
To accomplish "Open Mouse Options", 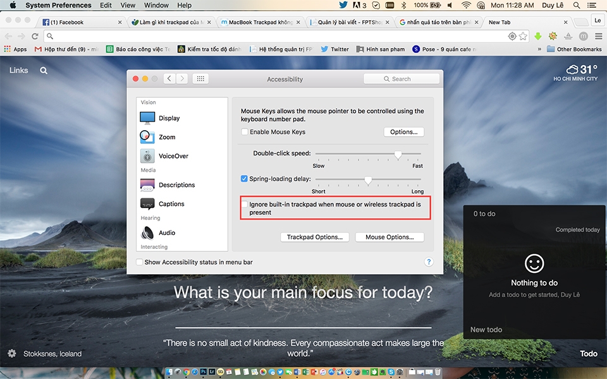I will coord(389,237).
